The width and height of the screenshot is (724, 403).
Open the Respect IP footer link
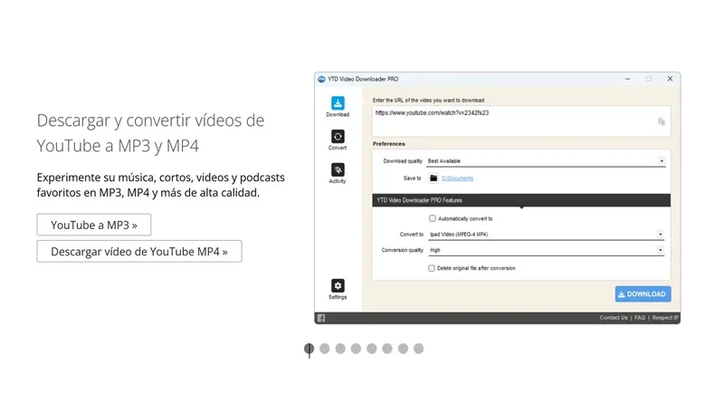click(665, 318)
